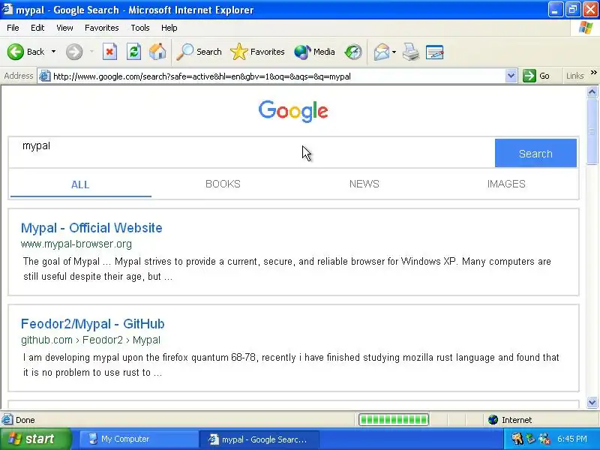Click the greyed Forward arrow button

pos(74,52)
